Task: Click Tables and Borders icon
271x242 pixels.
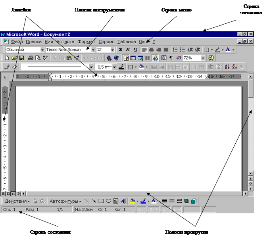Action: [x=126, y=58]
